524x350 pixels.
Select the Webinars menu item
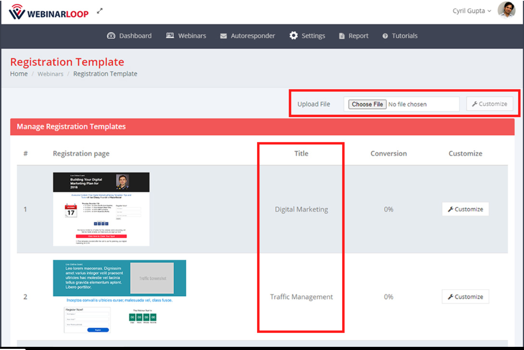(192, 36)
